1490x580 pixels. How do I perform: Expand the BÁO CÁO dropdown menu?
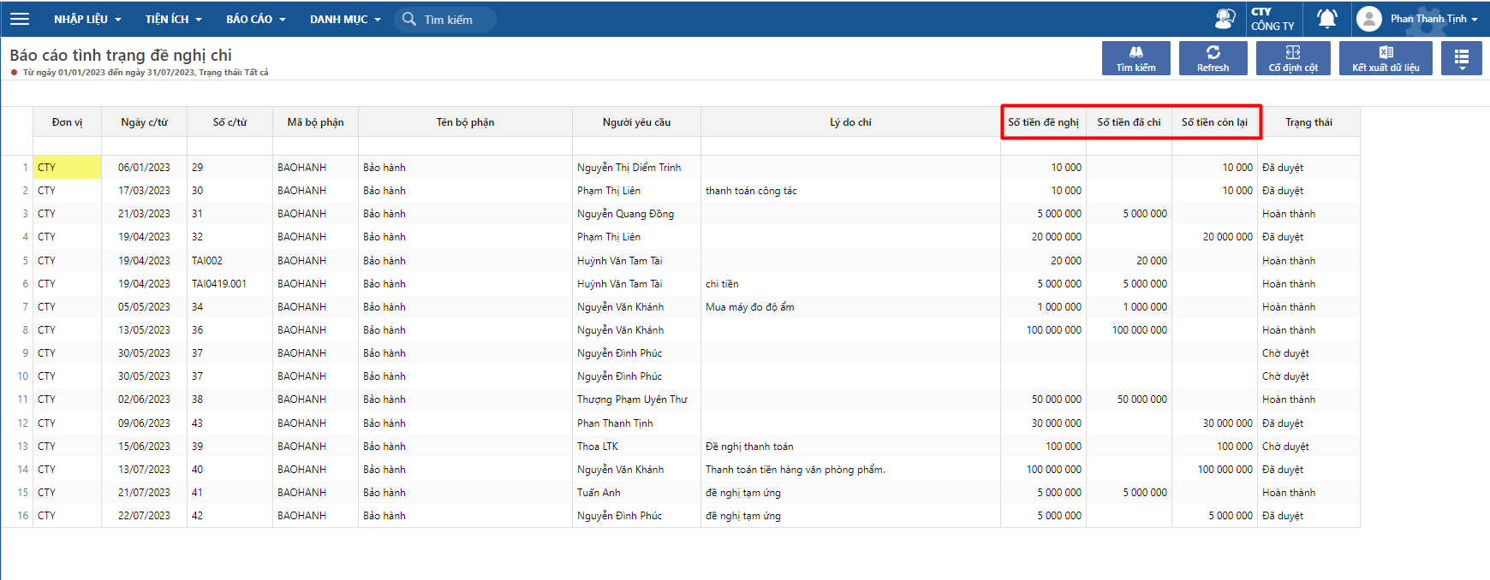(x=255, y=19)
